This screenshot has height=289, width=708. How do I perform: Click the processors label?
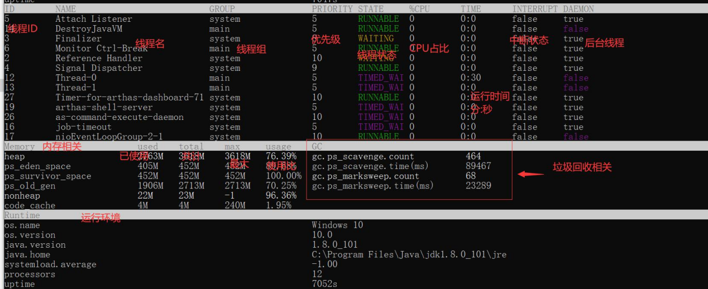(x=30, y=274)
